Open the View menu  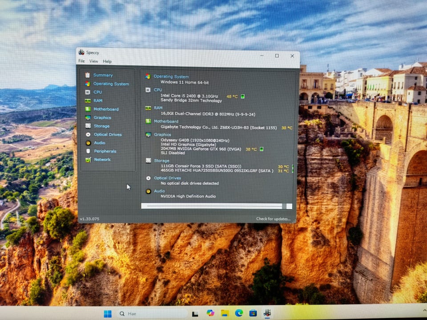(94, 61)
